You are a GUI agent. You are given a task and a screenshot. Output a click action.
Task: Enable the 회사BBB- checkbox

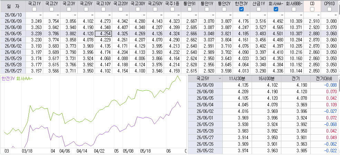(294, 9)
